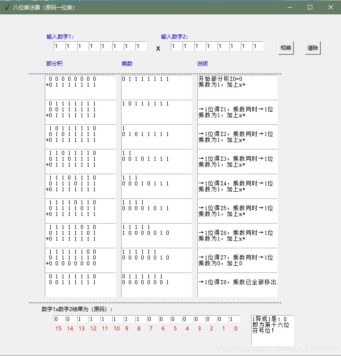Click the result bit field above index 5
341x356 pixels.
pyautogui.click(x=176, y=319)
